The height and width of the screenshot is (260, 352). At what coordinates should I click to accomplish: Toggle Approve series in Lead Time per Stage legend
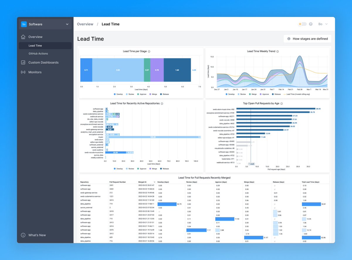142,94
